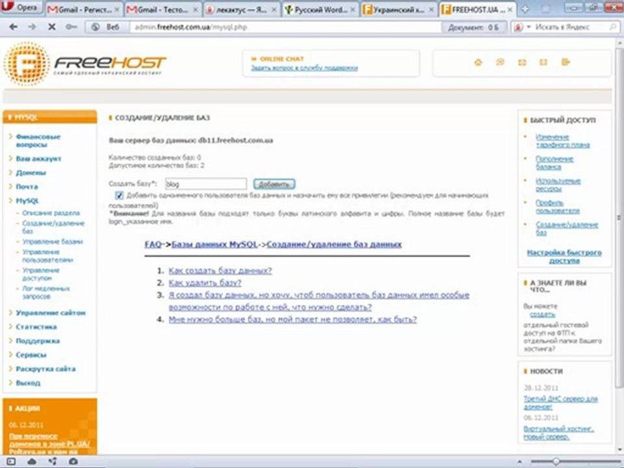This screenshot has width=624, height=468.
Task: Close the FREEHOST.UA tab
Action: coord(510,10)
